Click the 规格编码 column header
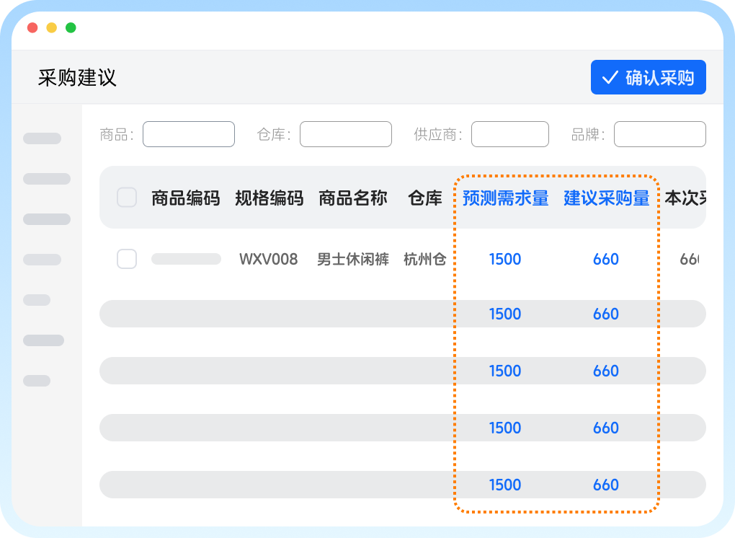Viewport: 735px width, 538px height. [269, 198]
